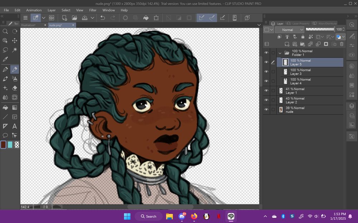This screenshot has width=358, height=223.
Task: Open the dropdown arrow next to the Save icon
Action: tap(92, 18)
